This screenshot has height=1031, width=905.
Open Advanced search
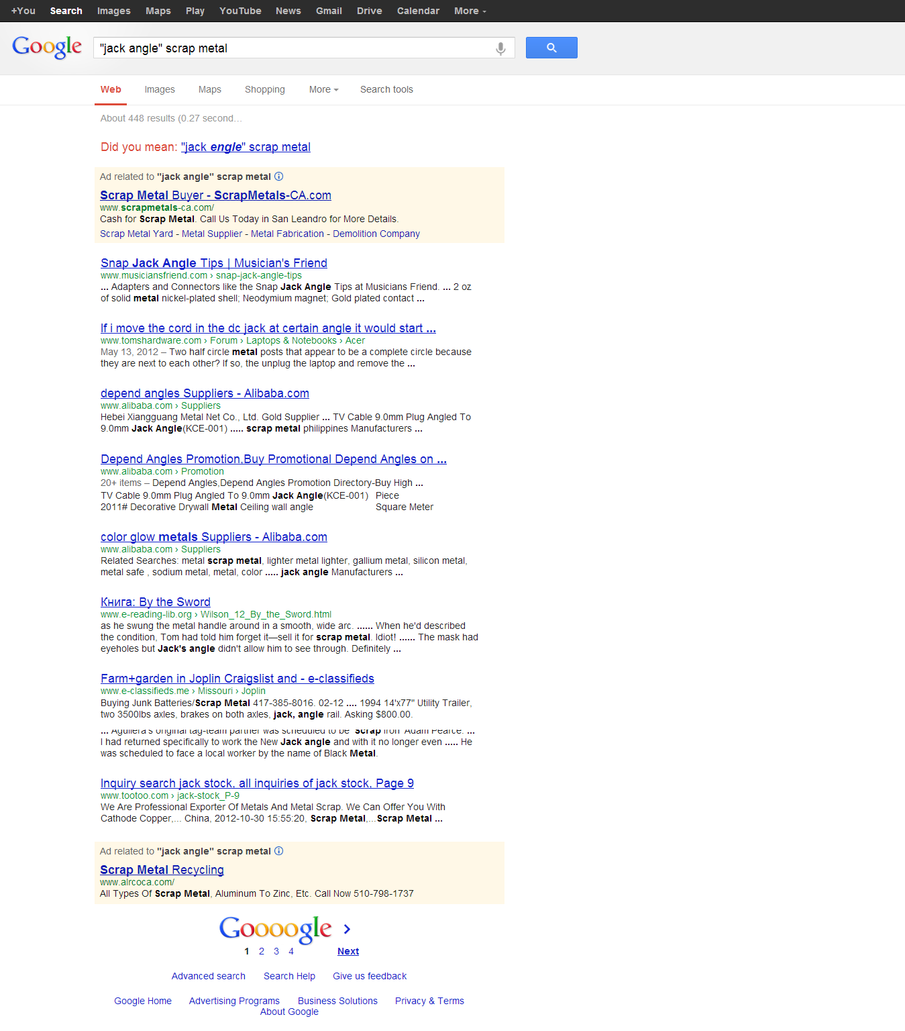coord(209,976)
